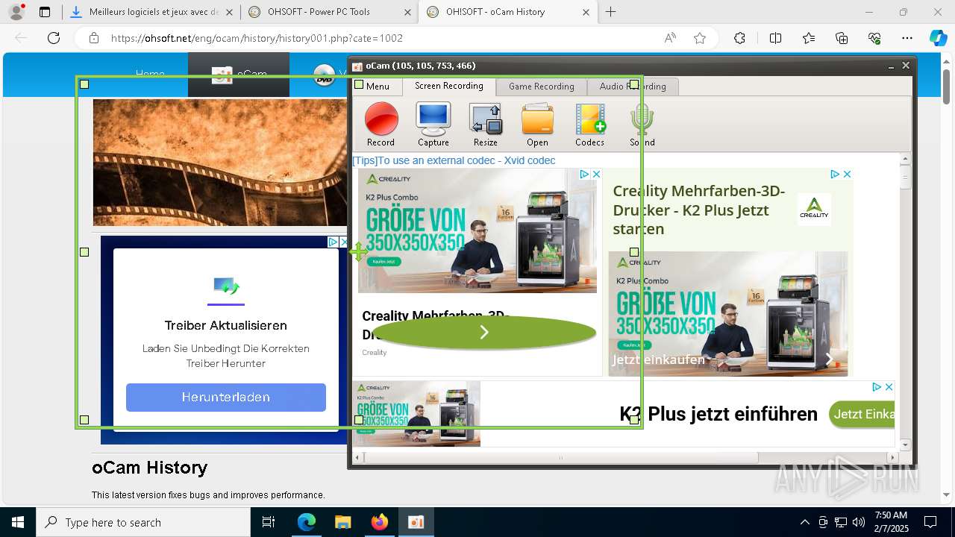Open the Codecs selector in oCam
The height and width of the screenshot is (537, 955).
coord(589,125)
